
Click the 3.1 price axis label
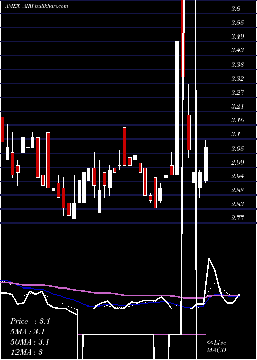(x=236, y=134)
